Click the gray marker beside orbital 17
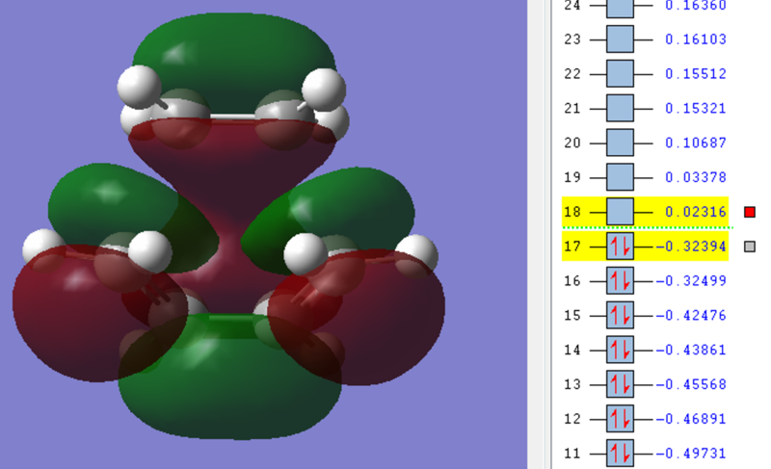The height and width of the screenshot is (469, 771). (750, 247)
